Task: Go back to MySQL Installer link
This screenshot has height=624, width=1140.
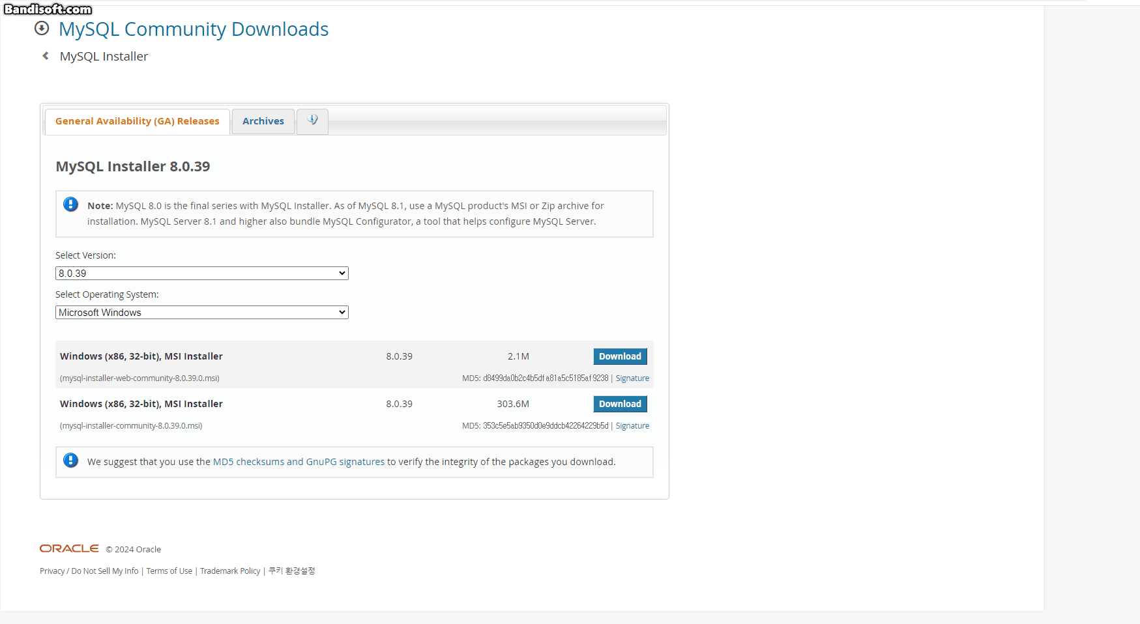Action: click(104, 57)
